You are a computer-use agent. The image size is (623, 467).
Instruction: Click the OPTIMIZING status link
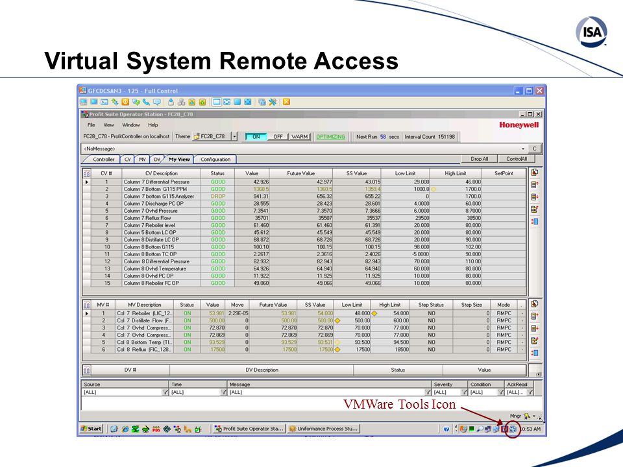point(330,137)
